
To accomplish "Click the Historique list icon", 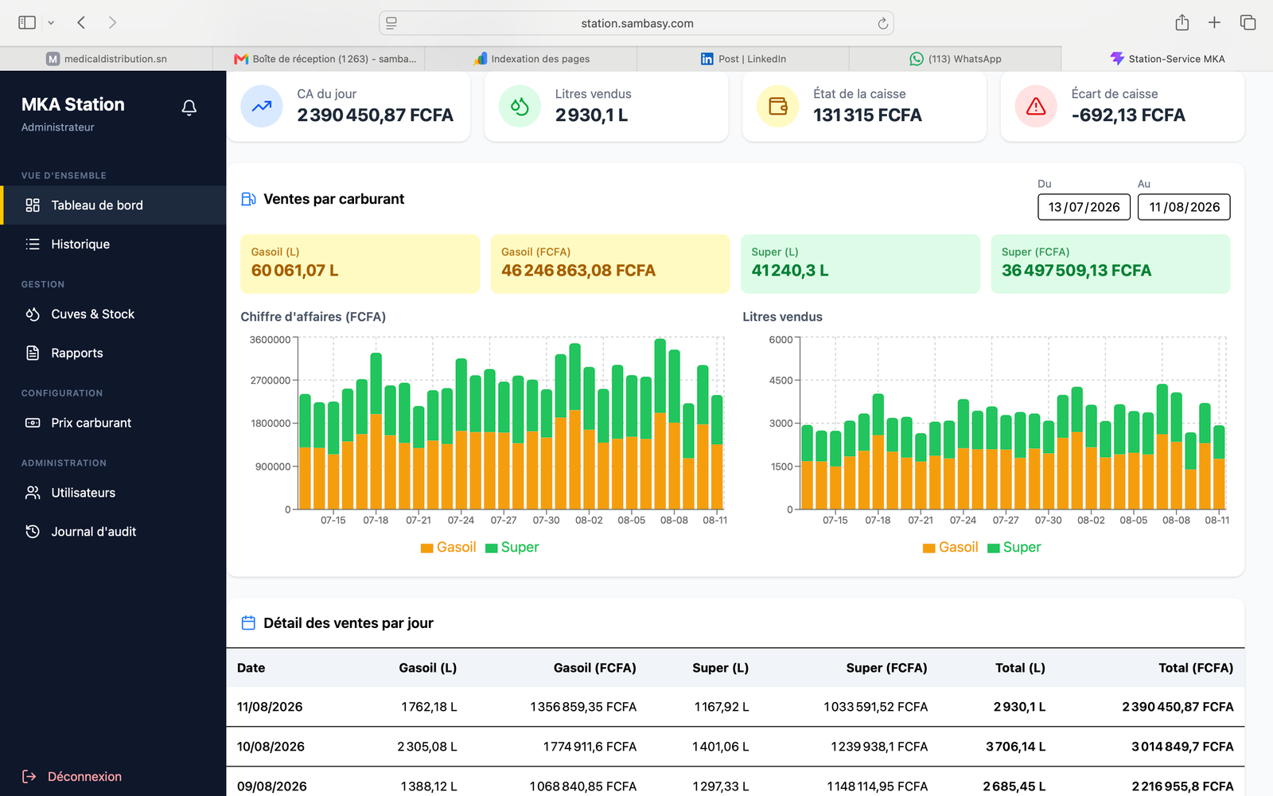I will click(33, 244).
